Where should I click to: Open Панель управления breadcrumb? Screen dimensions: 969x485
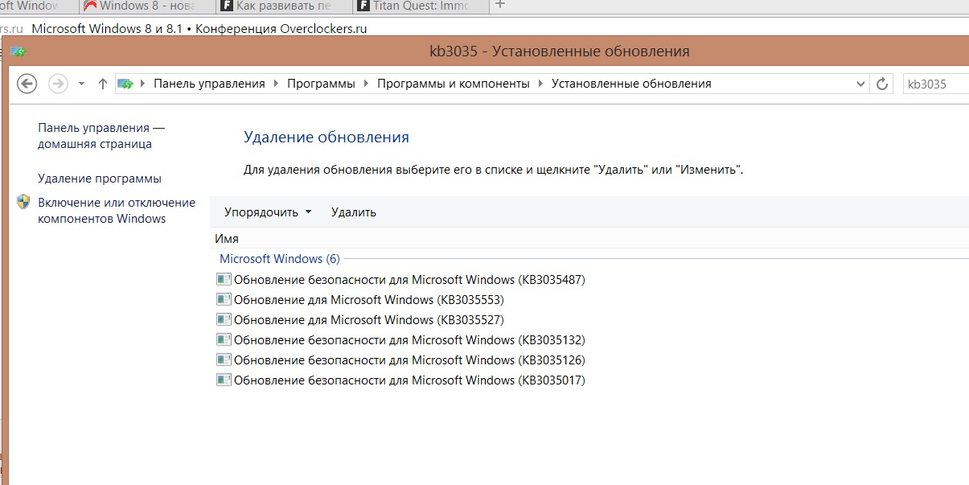[209, 84]
